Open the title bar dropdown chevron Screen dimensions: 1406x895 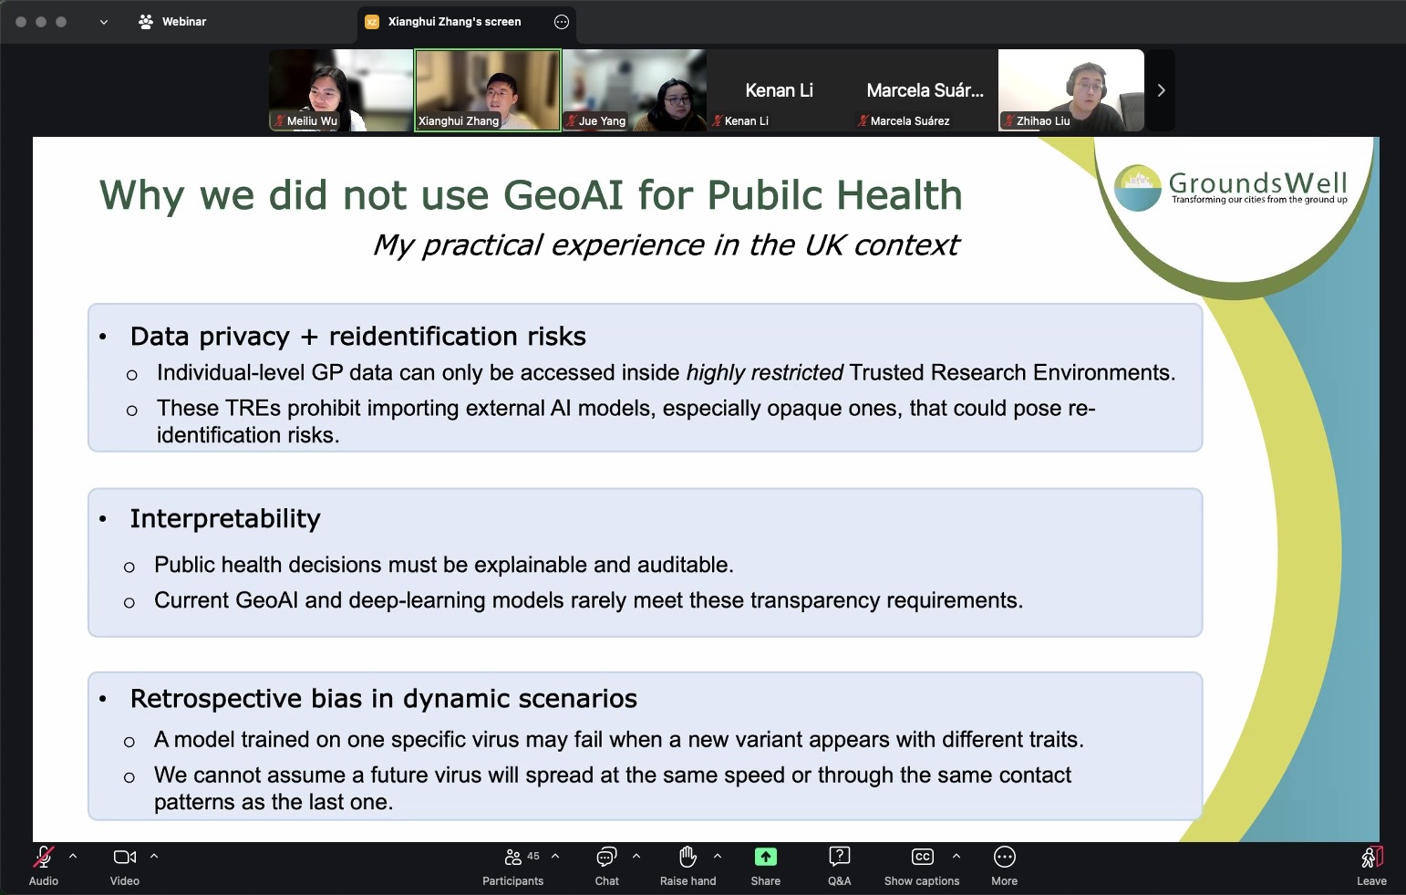click(x=104, y=22)
